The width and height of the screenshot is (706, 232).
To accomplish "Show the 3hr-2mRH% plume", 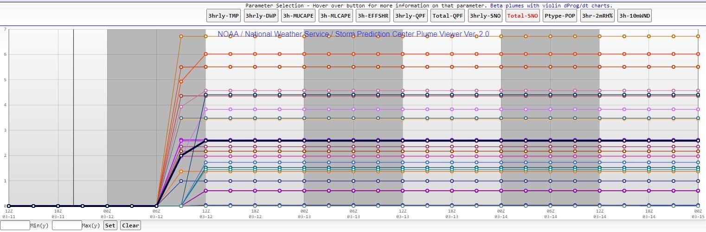I will pos(597,16).
